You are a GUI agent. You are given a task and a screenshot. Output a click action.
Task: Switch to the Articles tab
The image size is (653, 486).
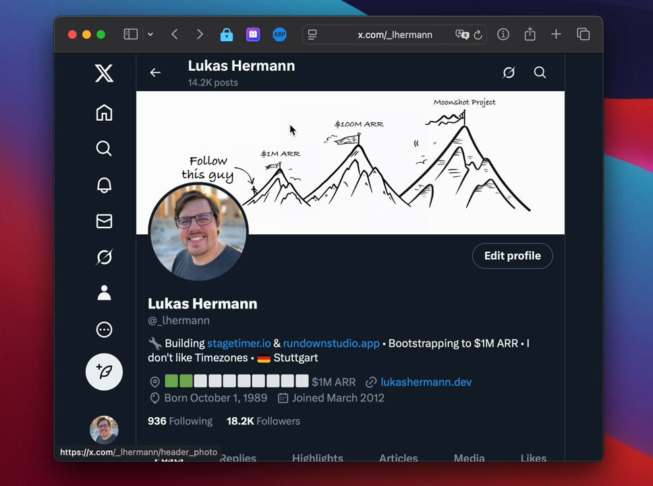398,458
